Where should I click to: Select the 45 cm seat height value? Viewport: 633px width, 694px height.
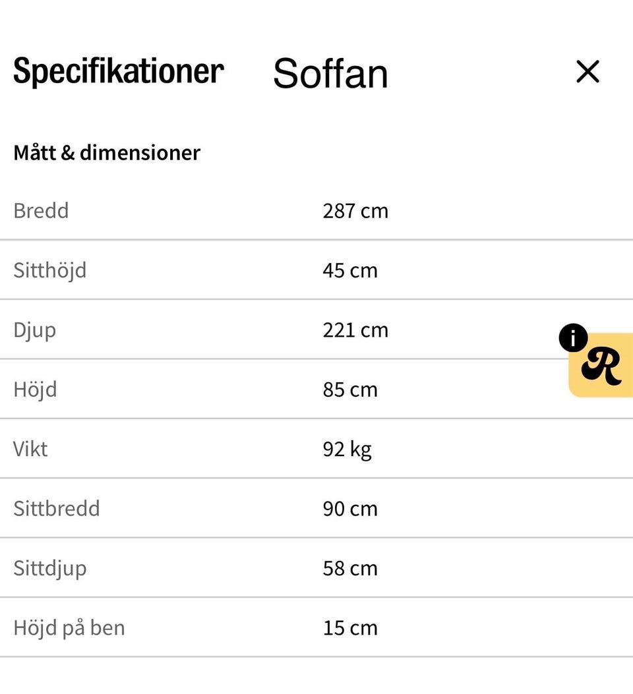click(x=350, y=271)
